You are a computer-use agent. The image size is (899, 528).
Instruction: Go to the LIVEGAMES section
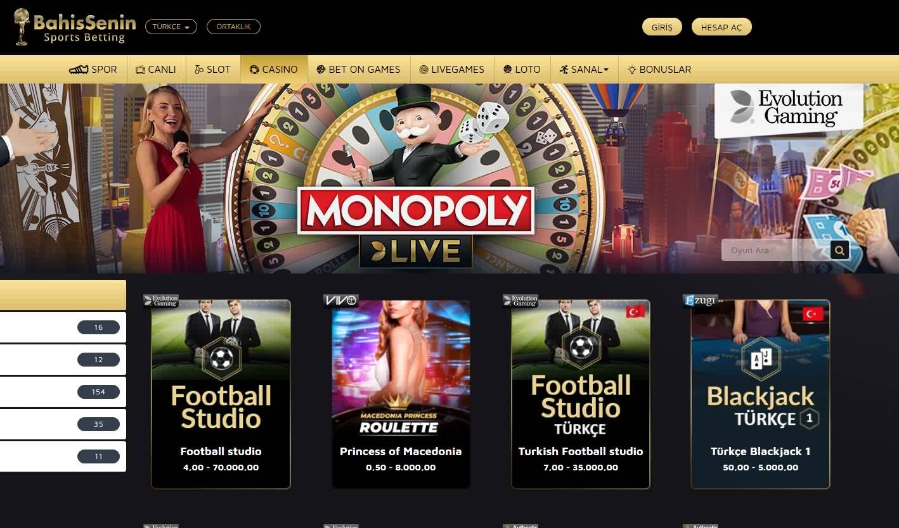(451, 70)
